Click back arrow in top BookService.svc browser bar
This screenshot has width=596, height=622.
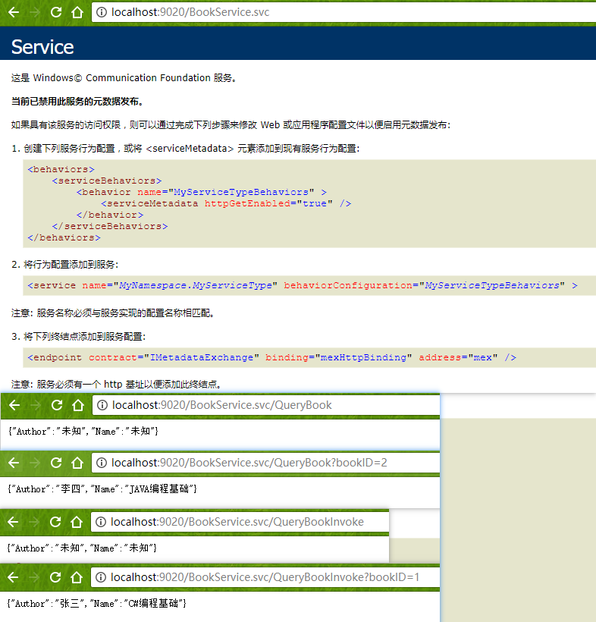[13, 12]
